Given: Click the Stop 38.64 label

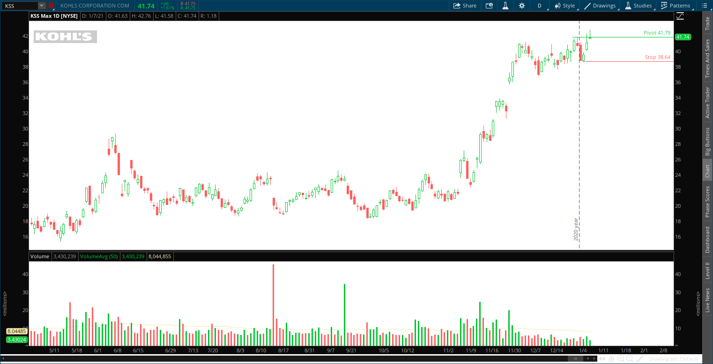Looking at the screenshot, I should (x=658, y=57).
